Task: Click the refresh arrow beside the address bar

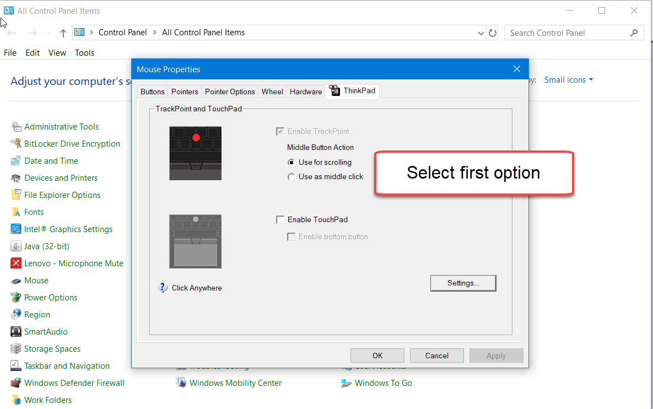Action: [x=492, y=33]
